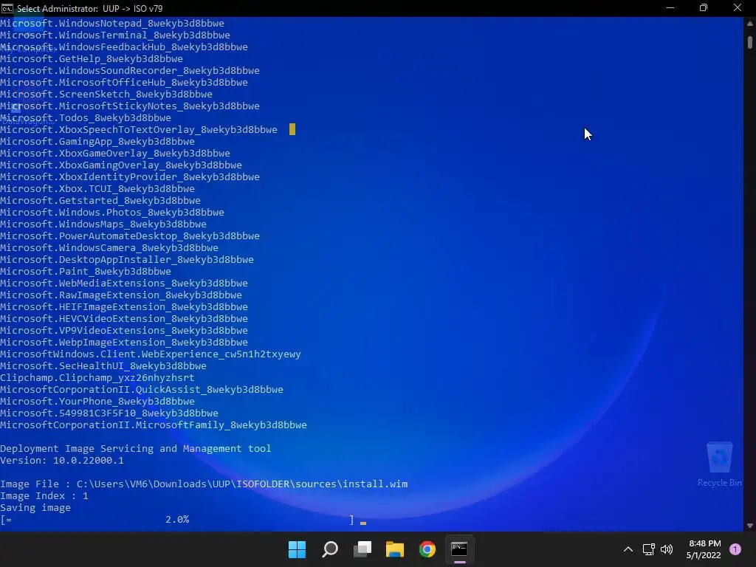Screen dimensions: 756x567
Task: Click line Microsoft.SecHealthUI_8wekyb3d8bbwe
Action: pyautogui.click(x=103, y=366)
